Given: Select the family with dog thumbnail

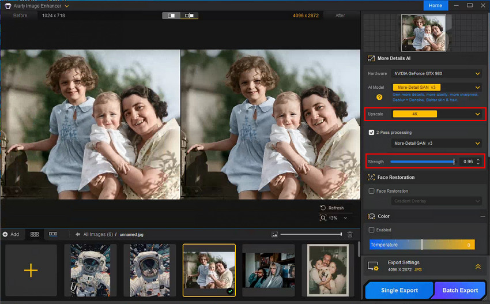Looking at the screenshot, I should tap(328, 270).
